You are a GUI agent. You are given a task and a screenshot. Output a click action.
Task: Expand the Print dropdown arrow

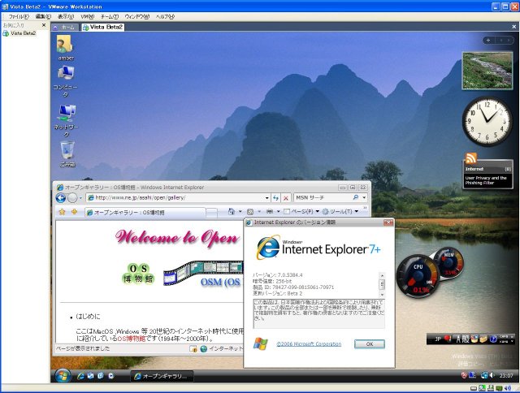(x=278, y=211)
